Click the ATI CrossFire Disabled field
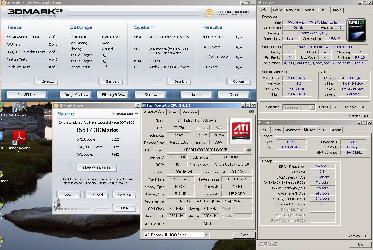Viewport: 373px width, 250px height. point(210,224)
